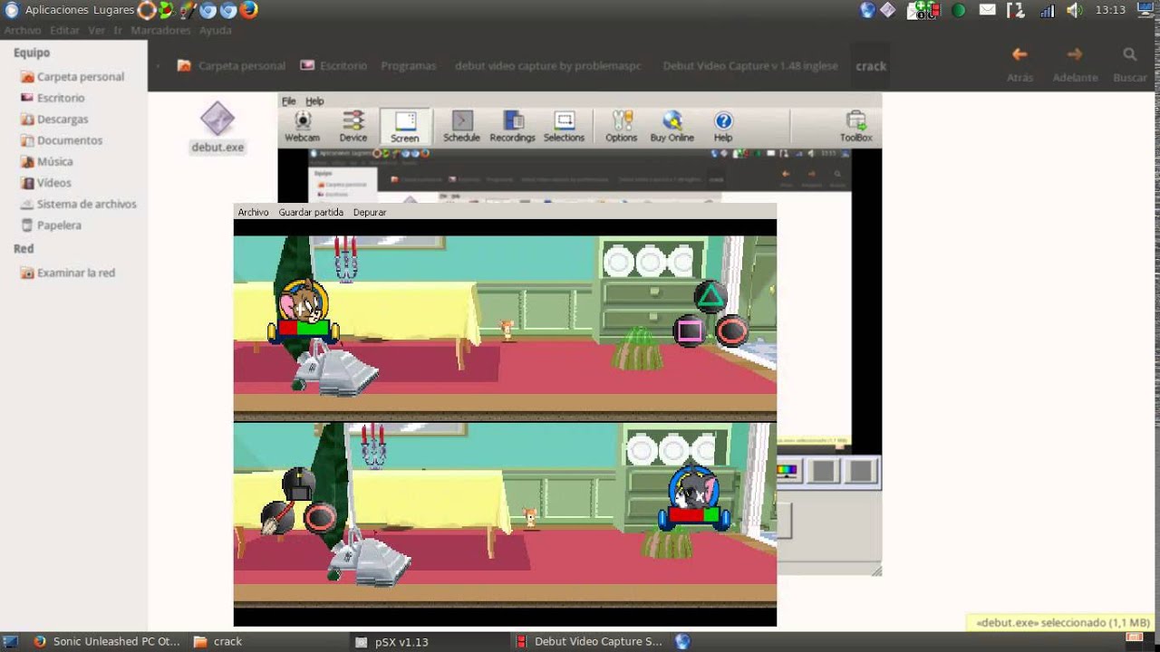Open the Schedule tool in Debut

461,127
